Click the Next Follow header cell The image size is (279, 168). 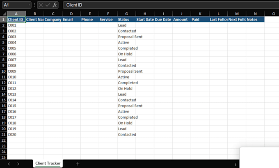[x=237, y=19]
